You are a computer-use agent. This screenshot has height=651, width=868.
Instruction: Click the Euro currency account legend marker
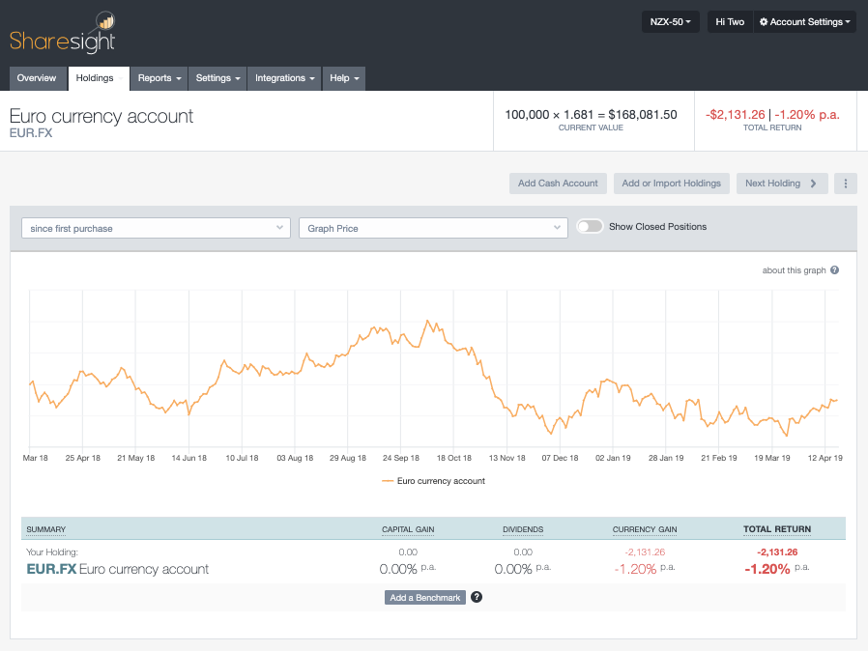(x=388, y=480)
